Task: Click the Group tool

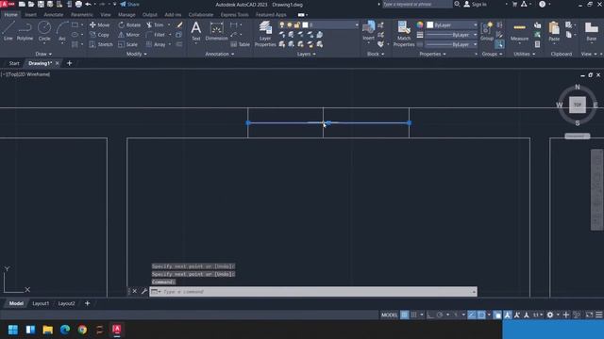Action: click(487, 31)
